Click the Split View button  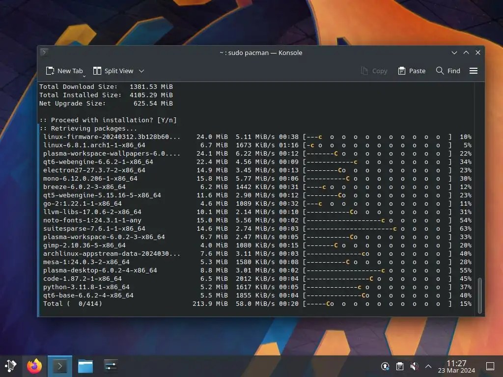tap(113, 71)
